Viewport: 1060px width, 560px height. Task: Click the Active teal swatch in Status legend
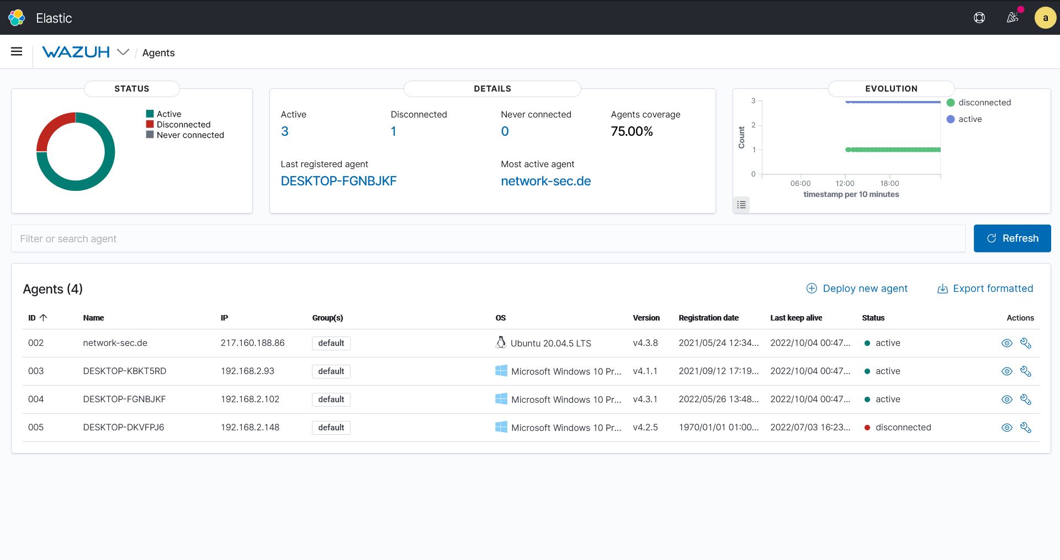pos(150,114)
